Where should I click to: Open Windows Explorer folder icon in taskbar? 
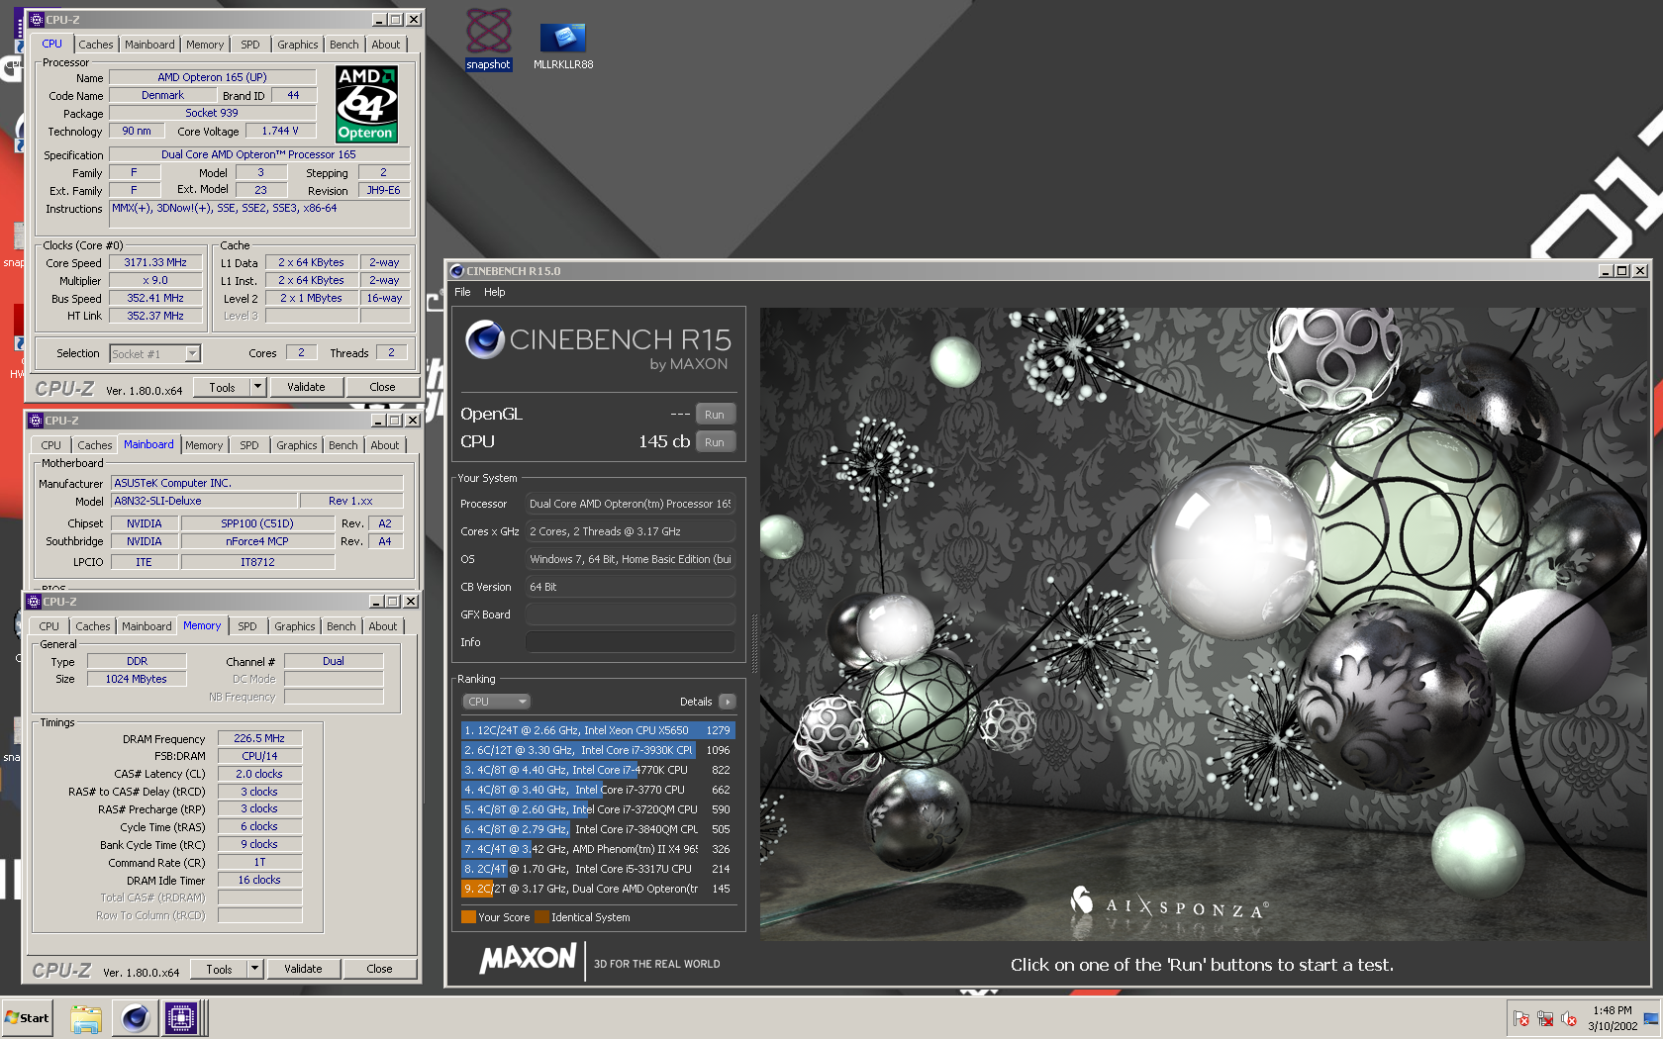pyautogui.click(x=86, y=1018)
